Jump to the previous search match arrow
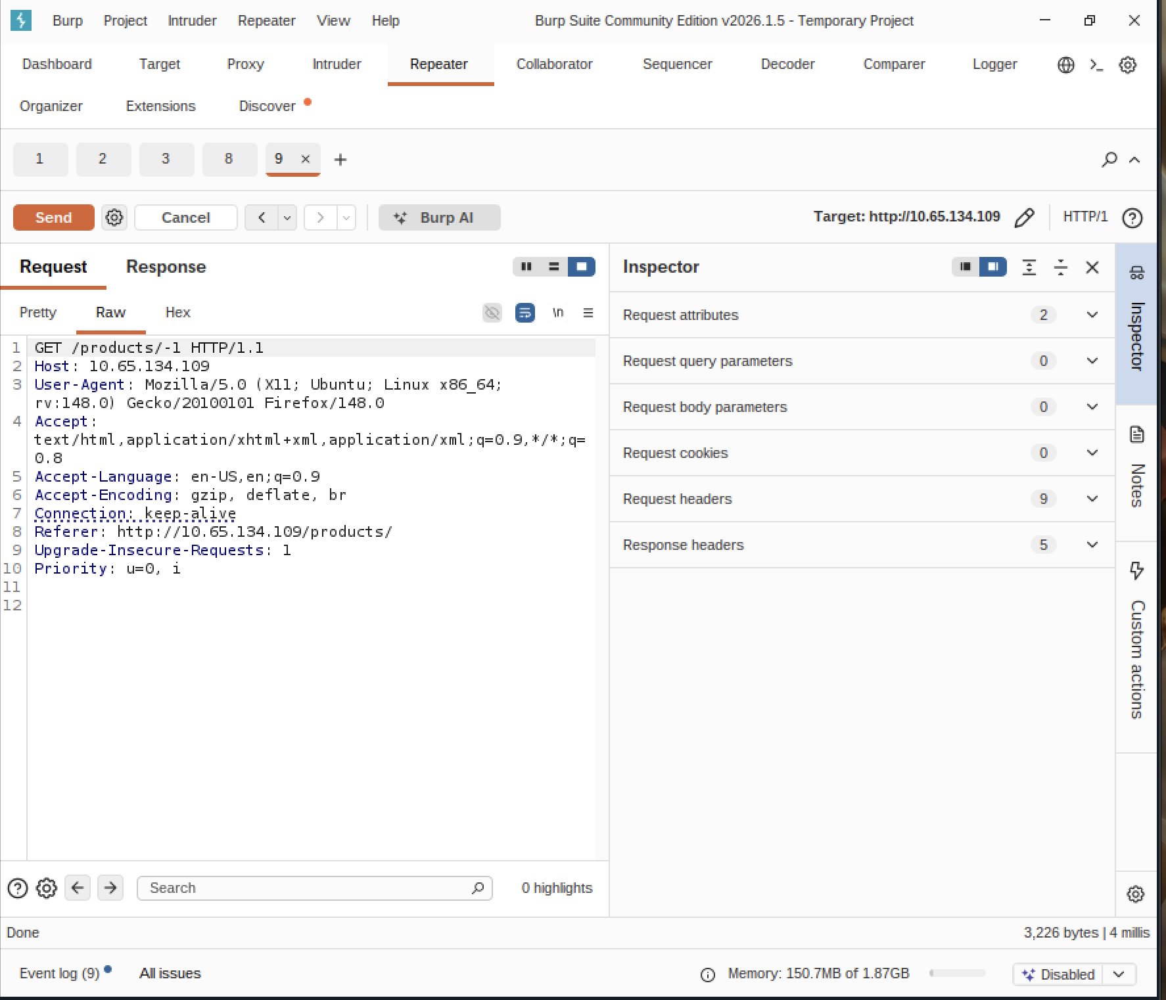 [78, 888]
